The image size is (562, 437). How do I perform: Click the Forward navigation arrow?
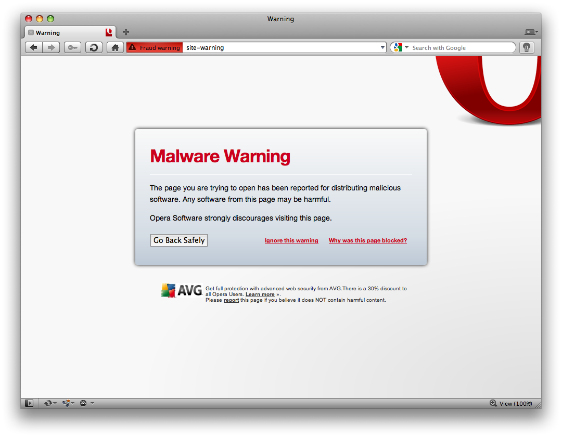(51, 48)
